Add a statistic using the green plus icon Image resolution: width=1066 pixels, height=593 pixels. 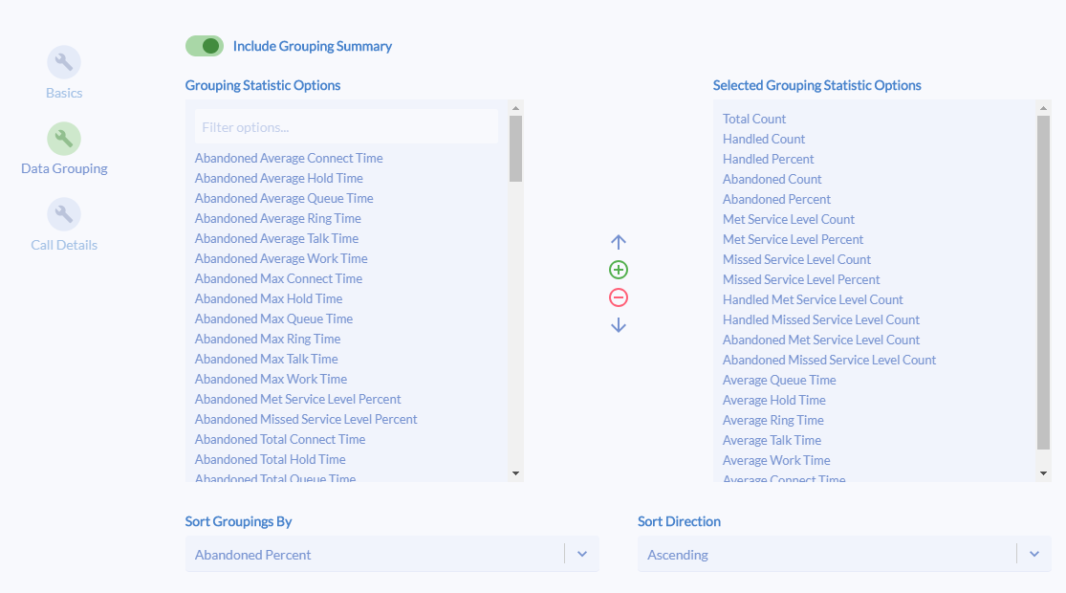[619, 270]
